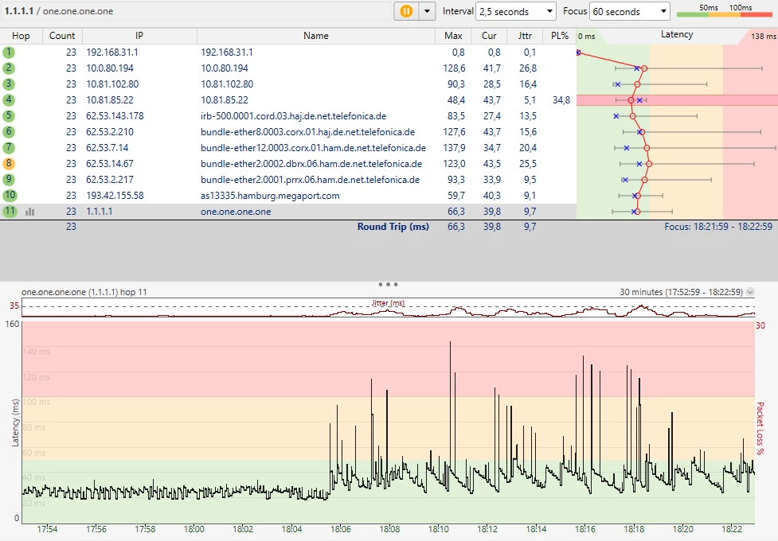Click the hop 1 green circle icon
Image resolution: width=778 pixels, height=541 pixels.
(9, 53)
